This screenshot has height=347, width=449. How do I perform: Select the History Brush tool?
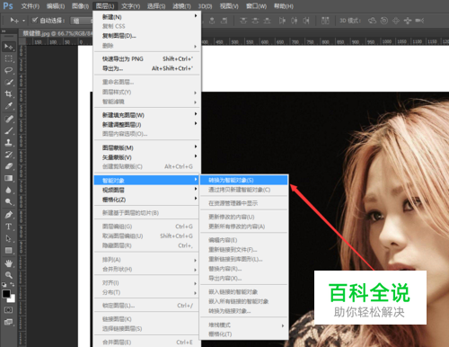9,155
